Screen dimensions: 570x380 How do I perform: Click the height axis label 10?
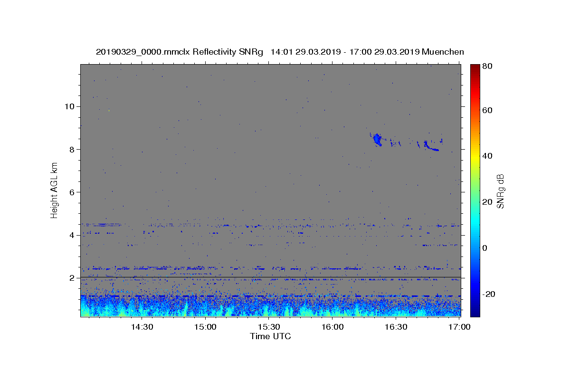(x=71, y=106)
